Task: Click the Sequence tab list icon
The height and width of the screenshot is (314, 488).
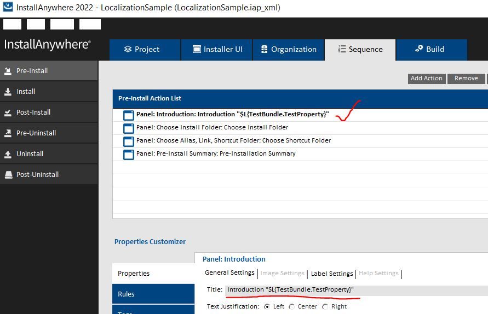Action: pos(342,49)
